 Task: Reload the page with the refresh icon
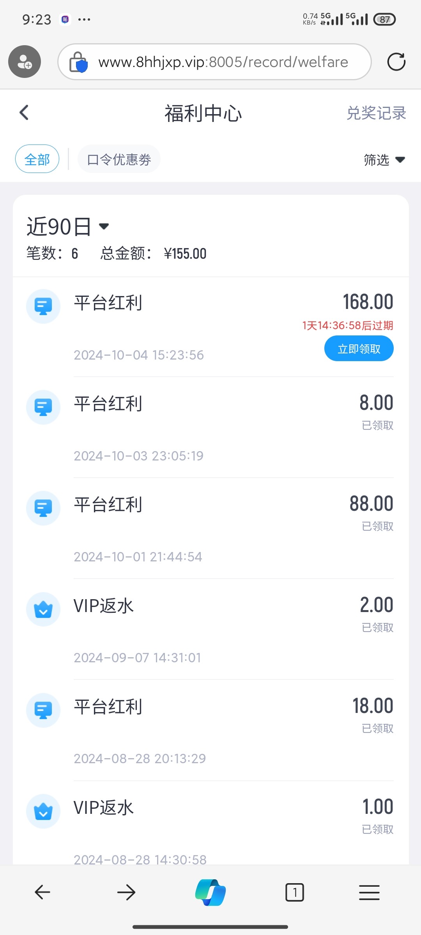tap(396, 62)
